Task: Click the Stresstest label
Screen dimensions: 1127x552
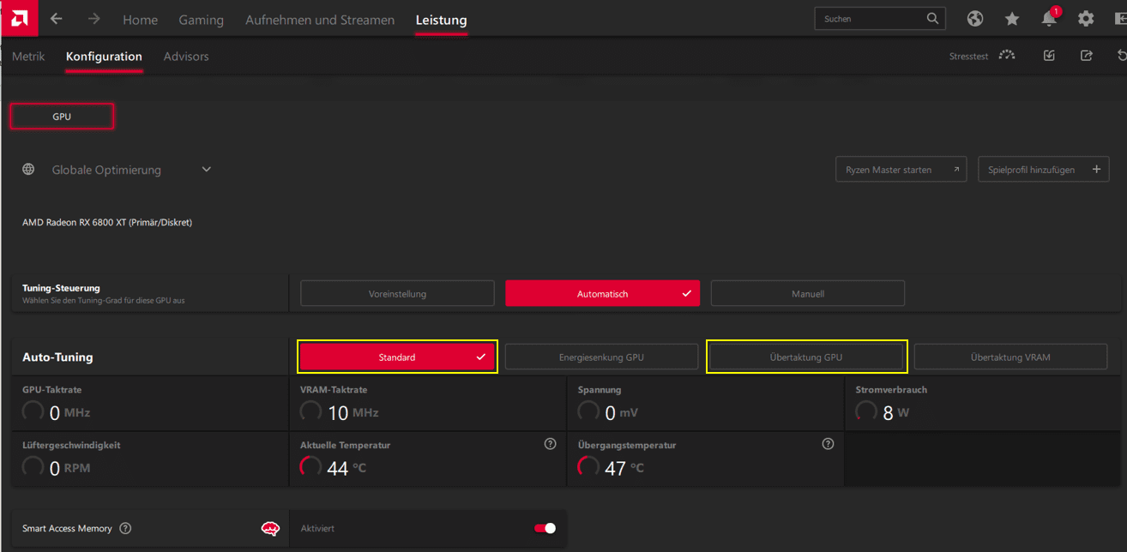Action: (968, 56)
